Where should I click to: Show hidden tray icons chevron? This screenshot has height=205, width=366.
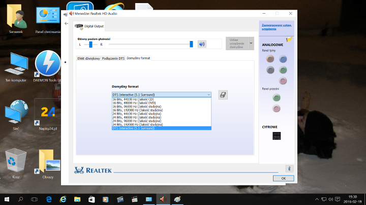click(x=317, y=199)
